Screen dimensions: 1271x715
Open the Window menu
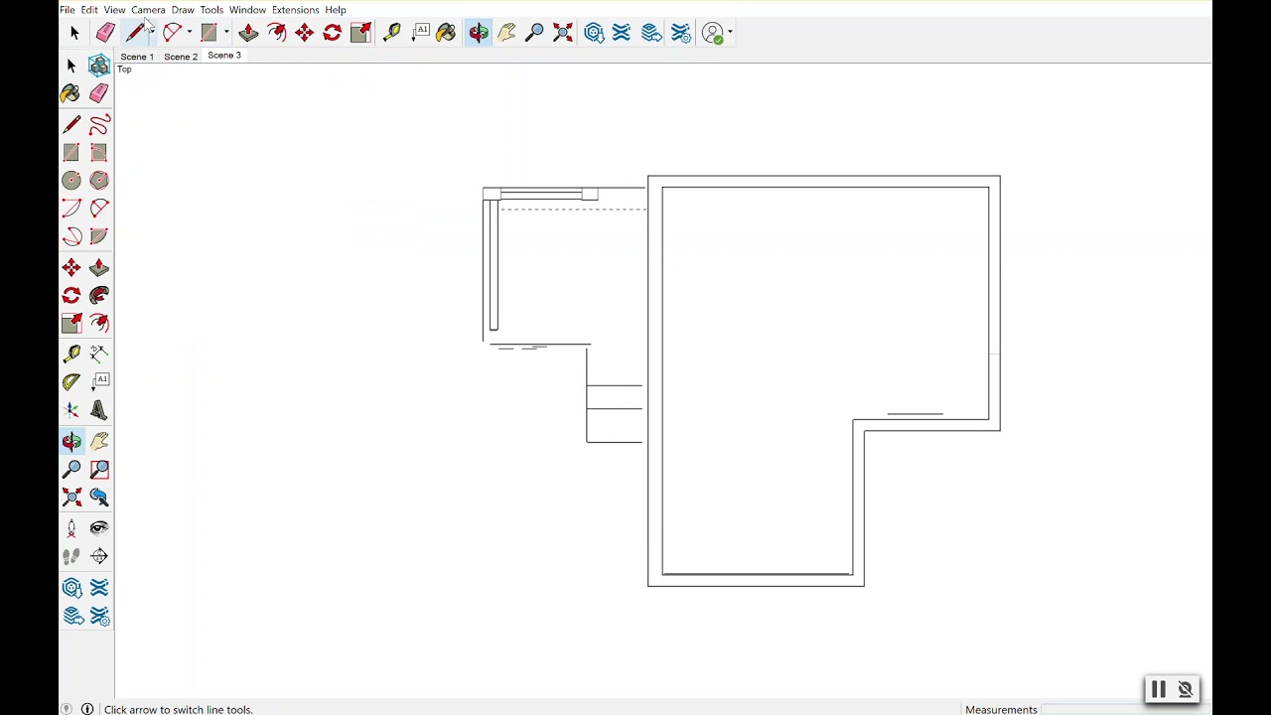(x=247, y=10)
